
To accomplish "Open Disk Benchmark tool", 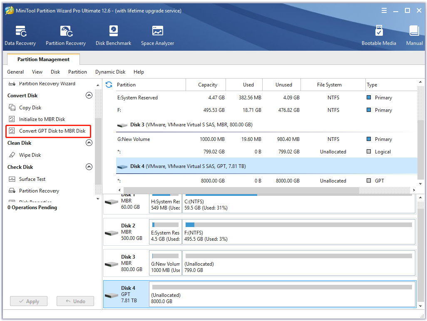I will 113,36.
